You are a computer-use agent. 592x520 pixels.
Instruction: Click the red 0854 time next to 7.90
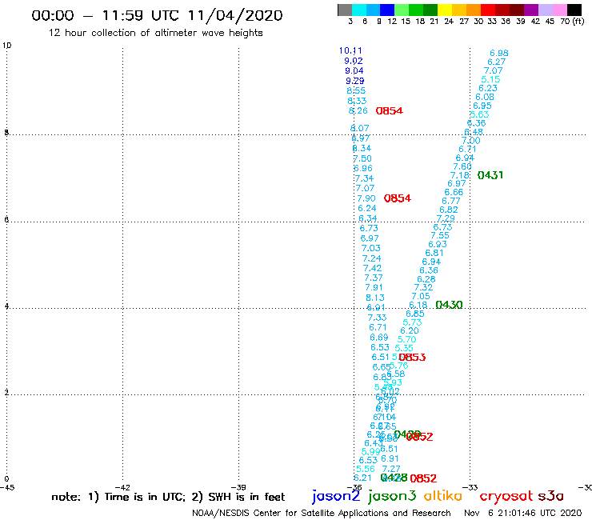coord(397,198)
